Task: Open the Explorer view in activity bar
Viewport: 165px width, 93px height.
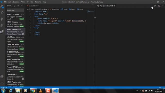Action: pyautogui.click(x=2, y=7)
